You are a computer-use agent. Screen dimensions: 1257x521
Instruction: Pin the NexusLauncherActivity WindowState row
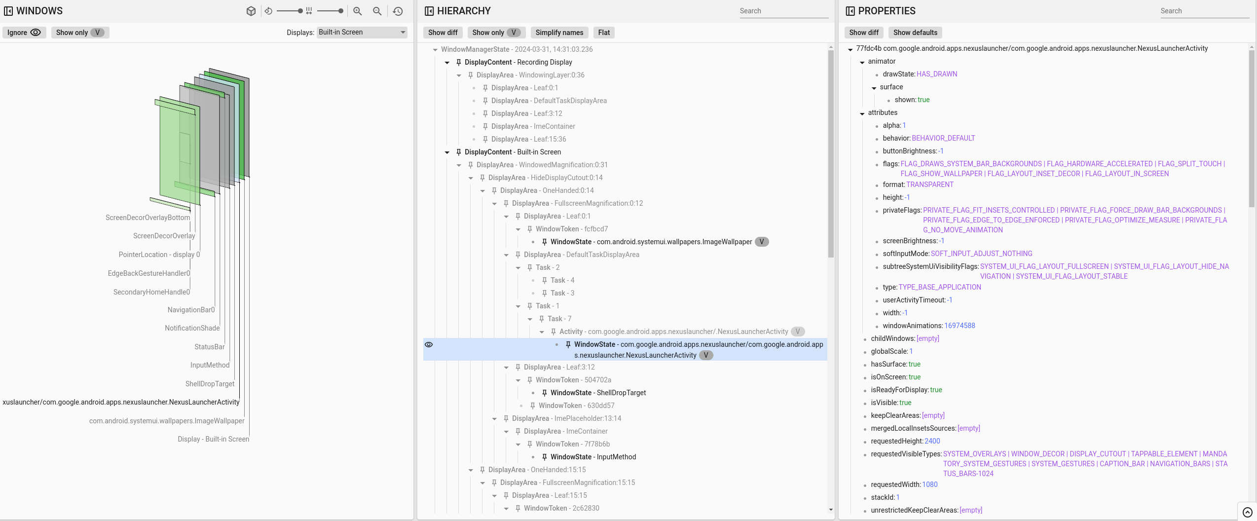pos(567,344)
